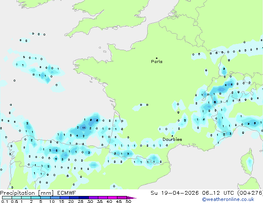Select the 45–50 mm legend color swatch
Screen dimensions: 263x203
point(122,198)
